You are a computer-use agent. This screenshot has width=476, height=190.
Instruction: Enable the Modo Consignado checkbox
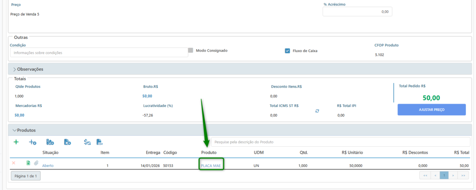click(191, 50)
